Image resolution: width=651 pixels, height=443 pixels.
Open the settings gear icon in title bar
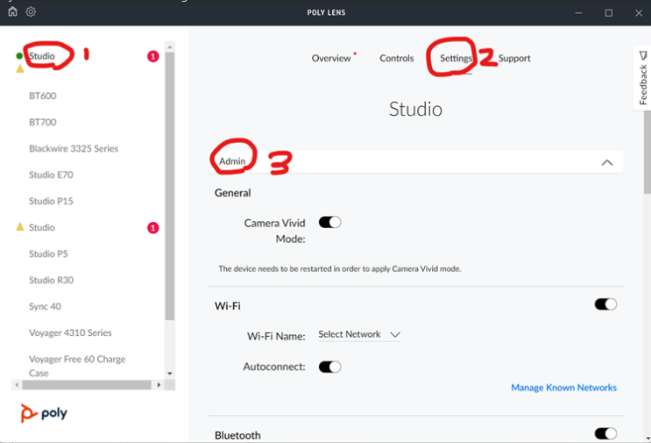pos(31,12)
